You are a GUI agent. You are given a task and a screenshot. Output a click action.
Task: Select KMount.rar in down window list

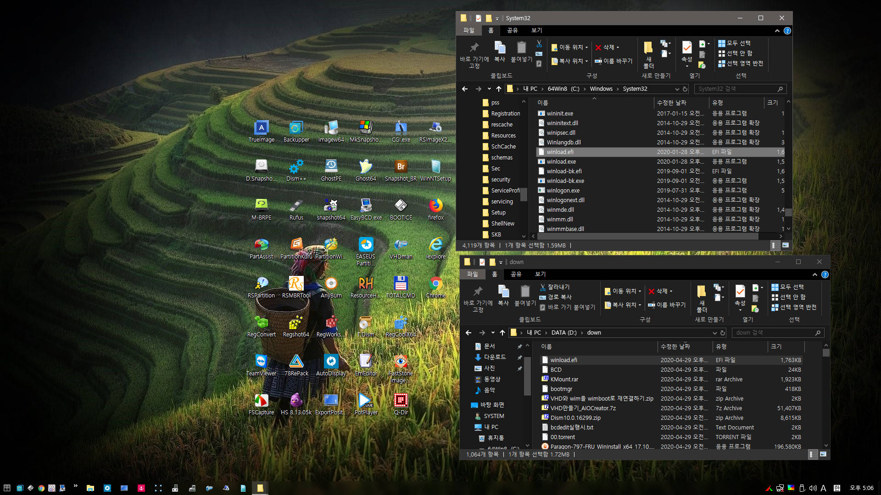pyautogui.click(x=670, y=379)
